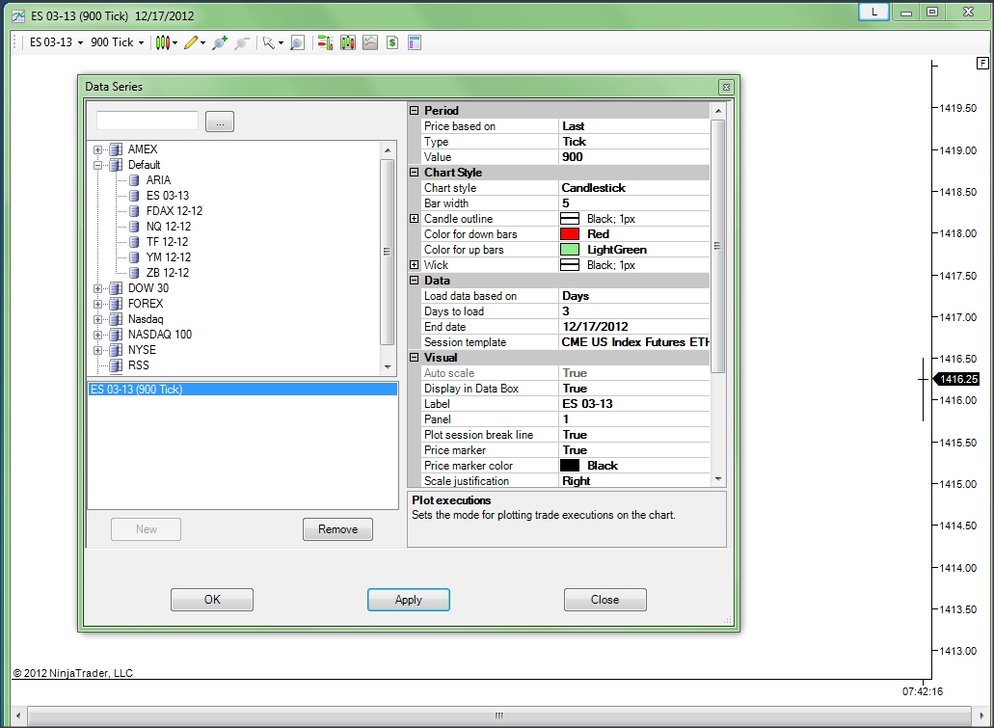994x728 pixels.
Task: Click the Plot session break line True value
Action: click(x=634, y=435)
